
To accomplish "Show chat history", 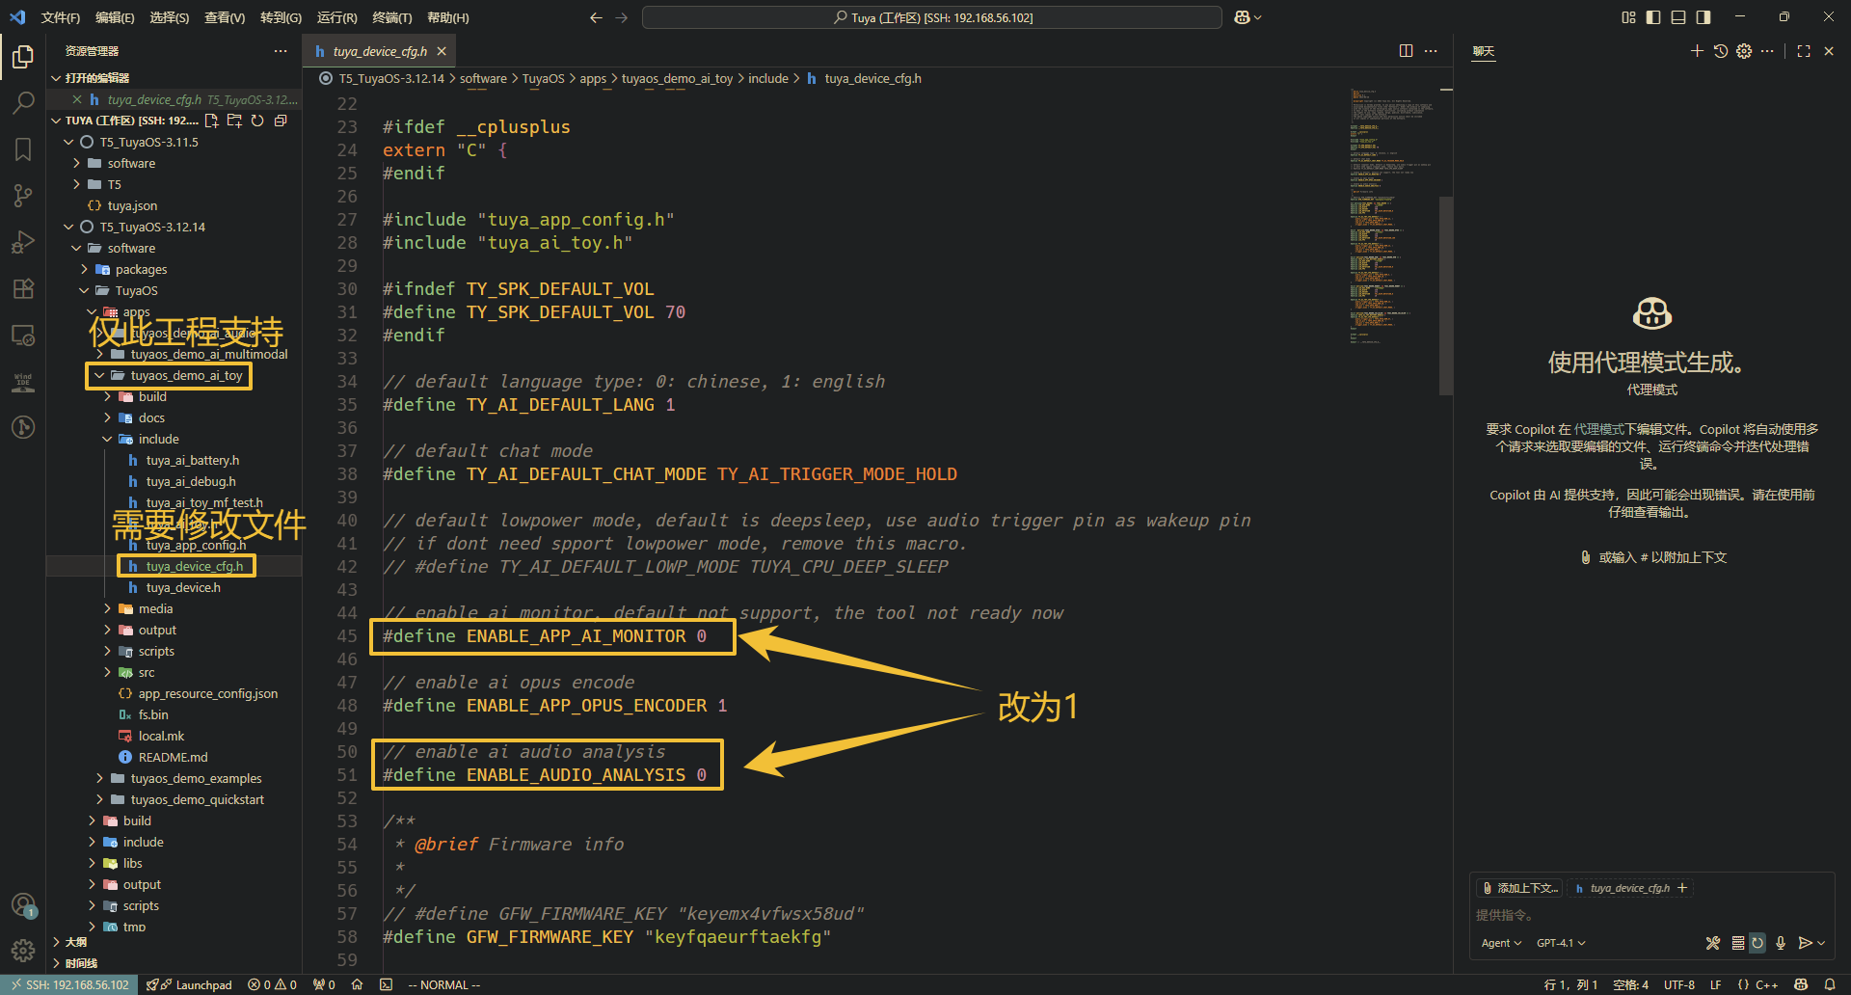I will point(1721,51).
